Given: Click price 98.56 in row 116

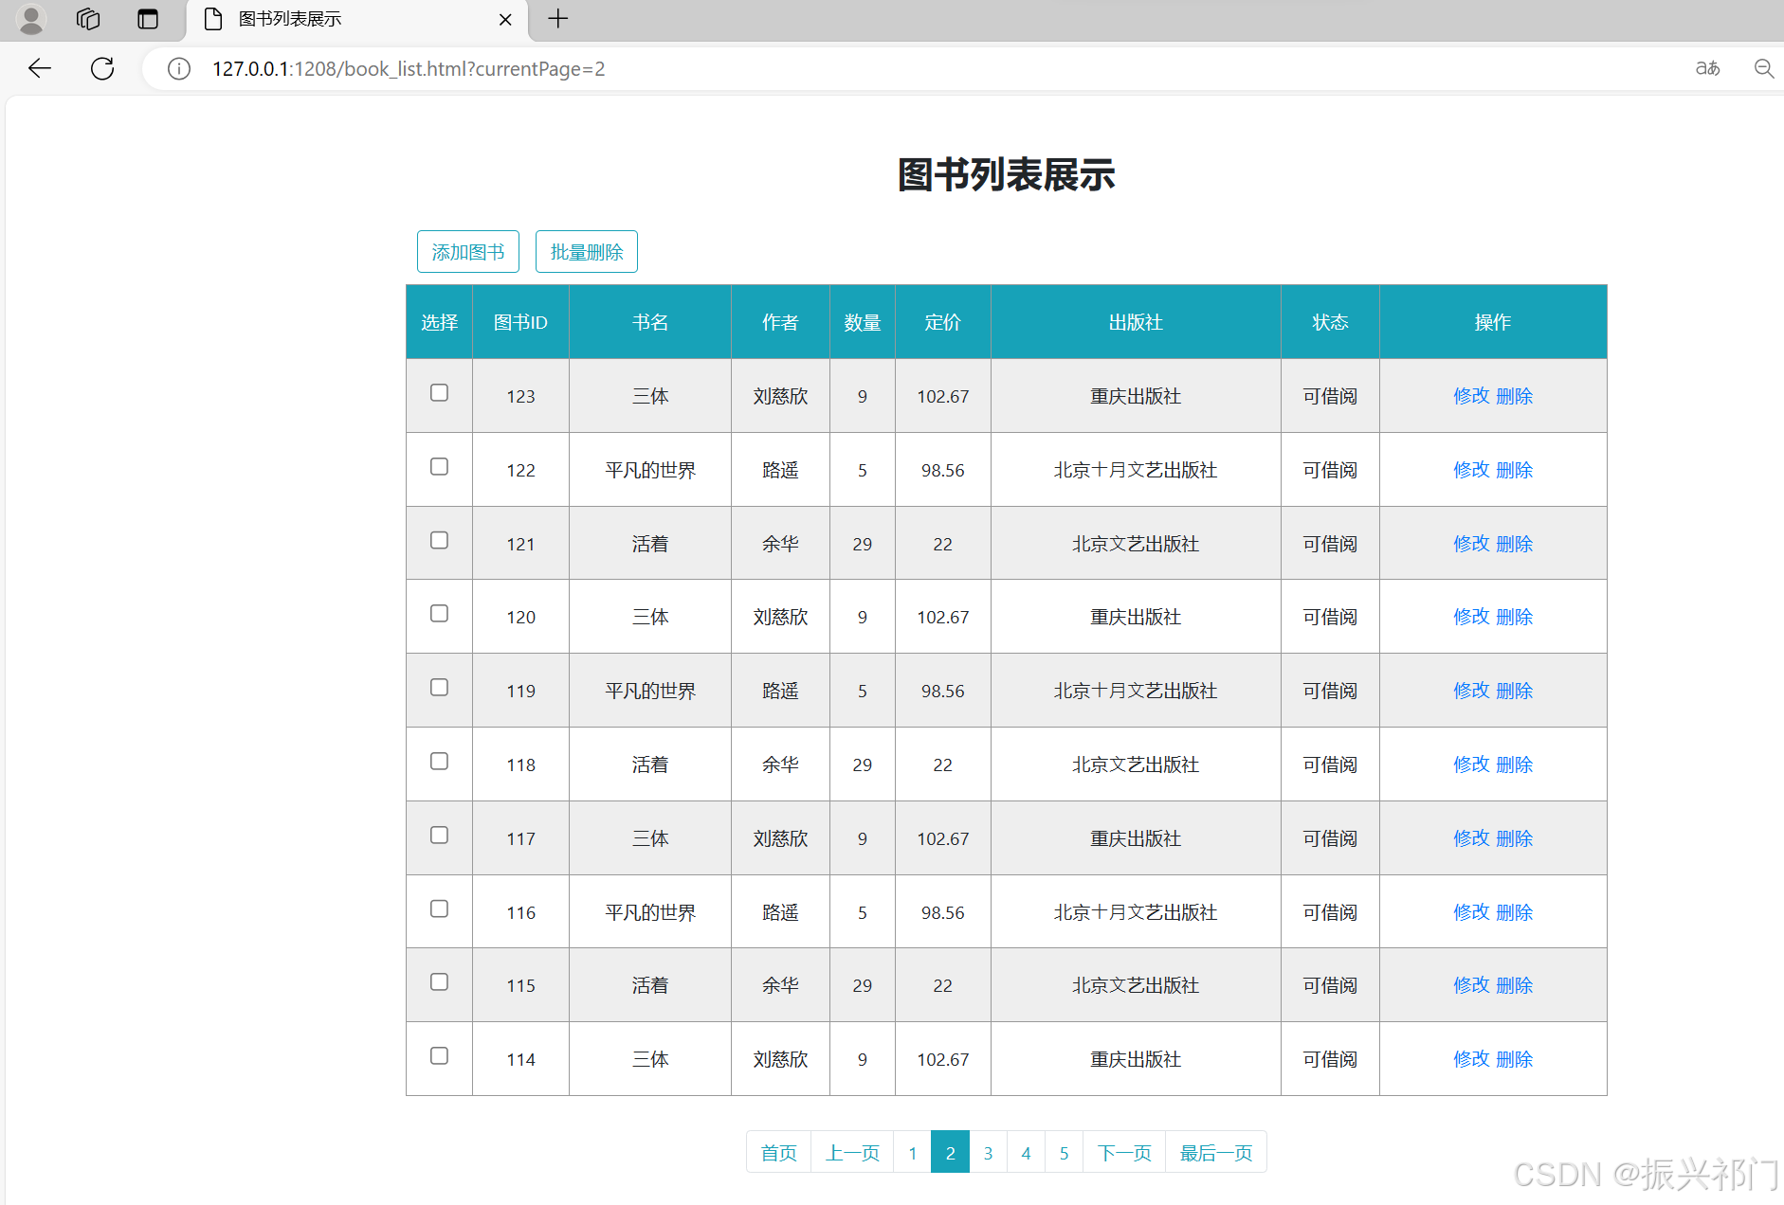Looking at the screenshot, I should point(943,912).
